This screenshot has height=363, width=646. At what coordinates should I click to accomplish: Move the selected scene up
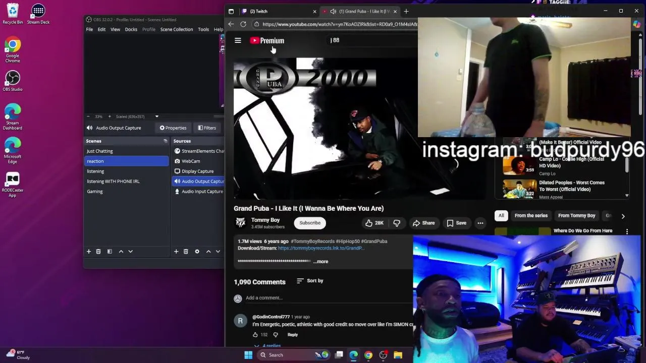121,252
